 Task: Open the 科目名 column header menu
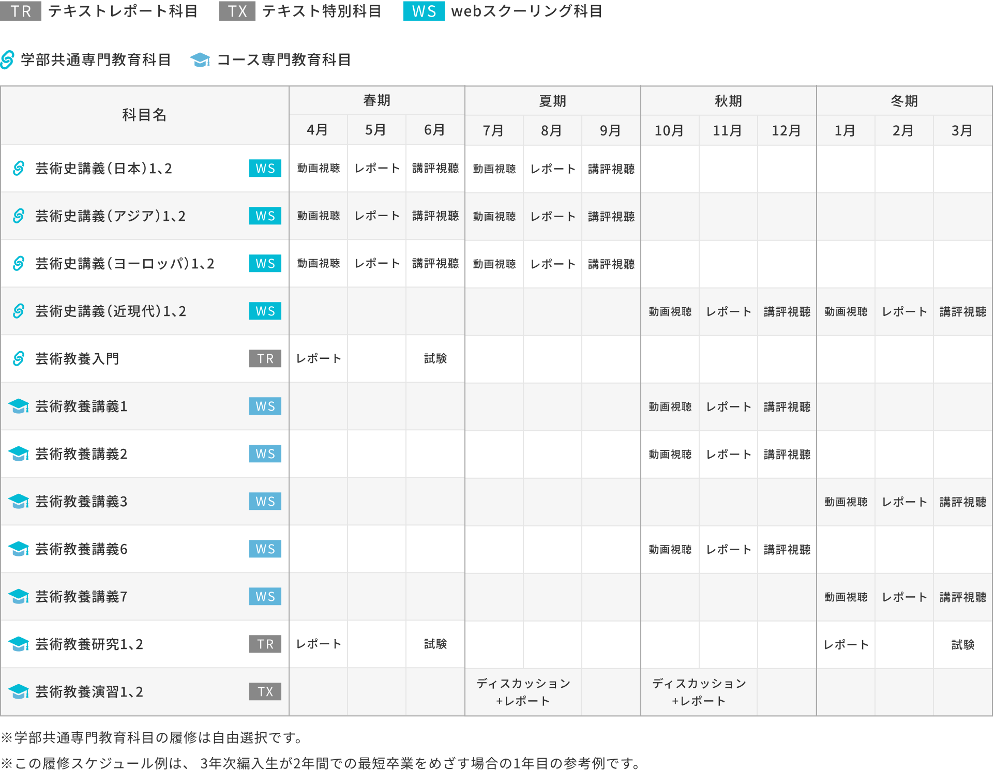145,115
